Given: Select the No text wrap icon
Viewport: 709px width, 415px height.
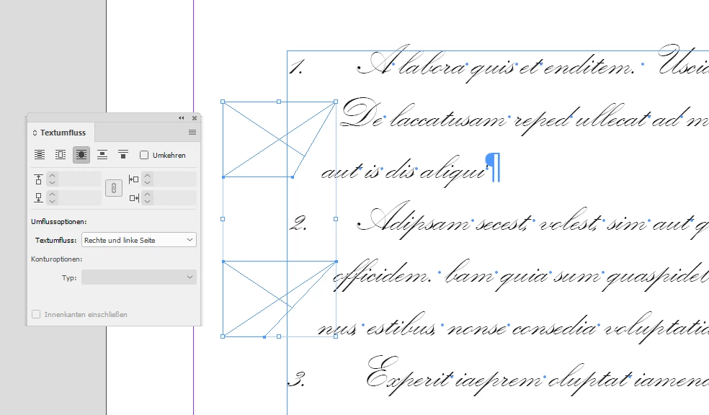Looking at the screenshot, I should (x=40, y=155).
